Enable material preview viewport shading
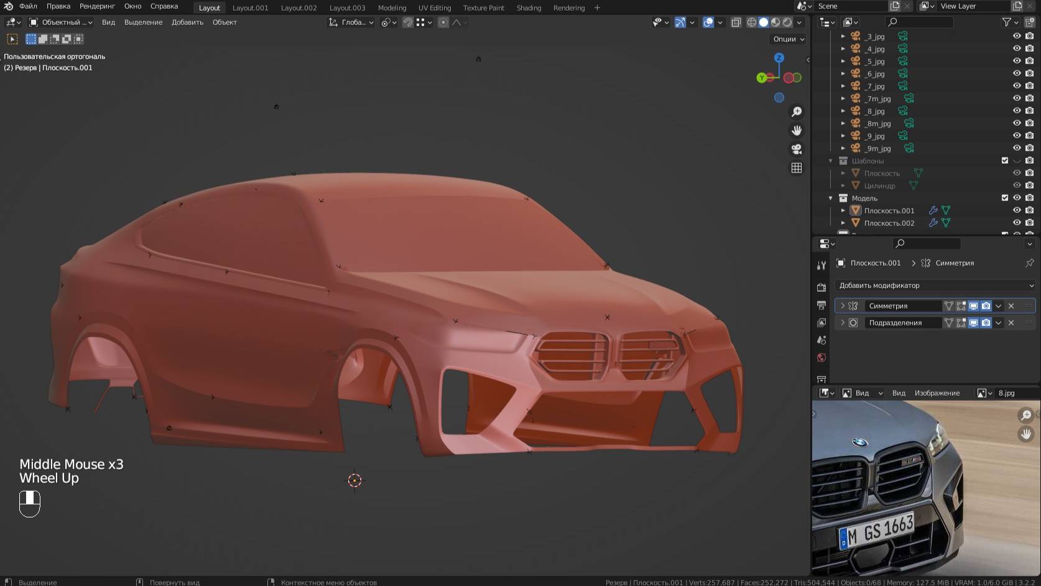The image size is (1041, 586). [x=775, y=22]
